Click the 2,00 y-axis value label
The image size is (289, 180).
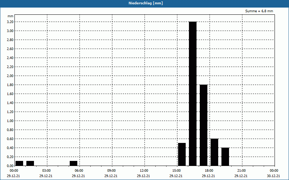click(10, 76)
